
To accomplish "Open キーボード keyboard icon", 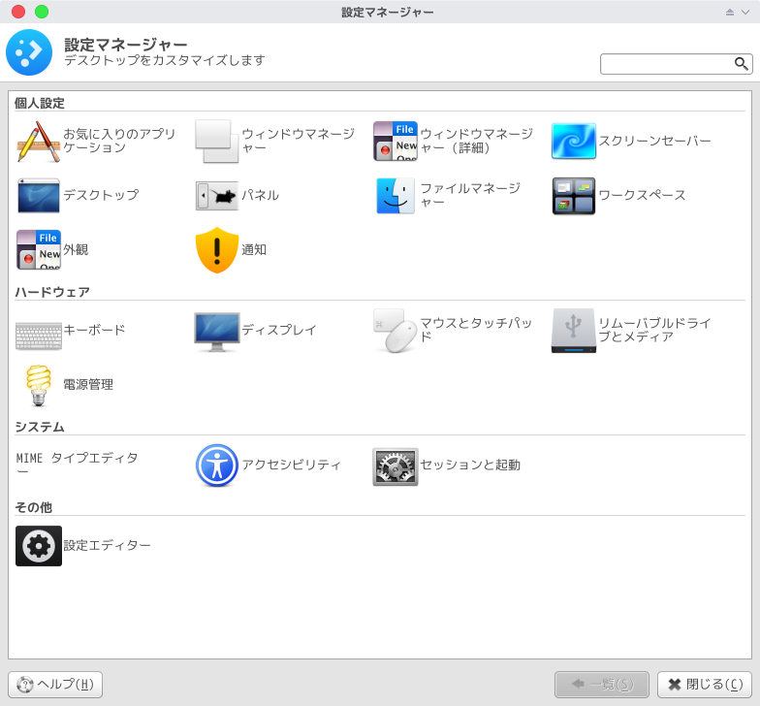I will click(x=39, y=336).
